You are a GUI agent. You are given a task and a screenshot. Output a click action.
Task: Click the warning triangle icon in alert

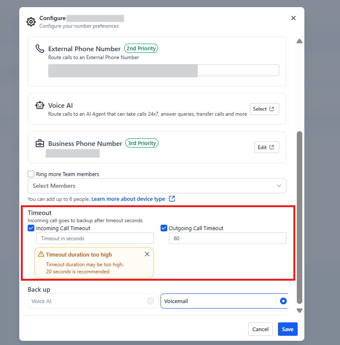point(41,254)
